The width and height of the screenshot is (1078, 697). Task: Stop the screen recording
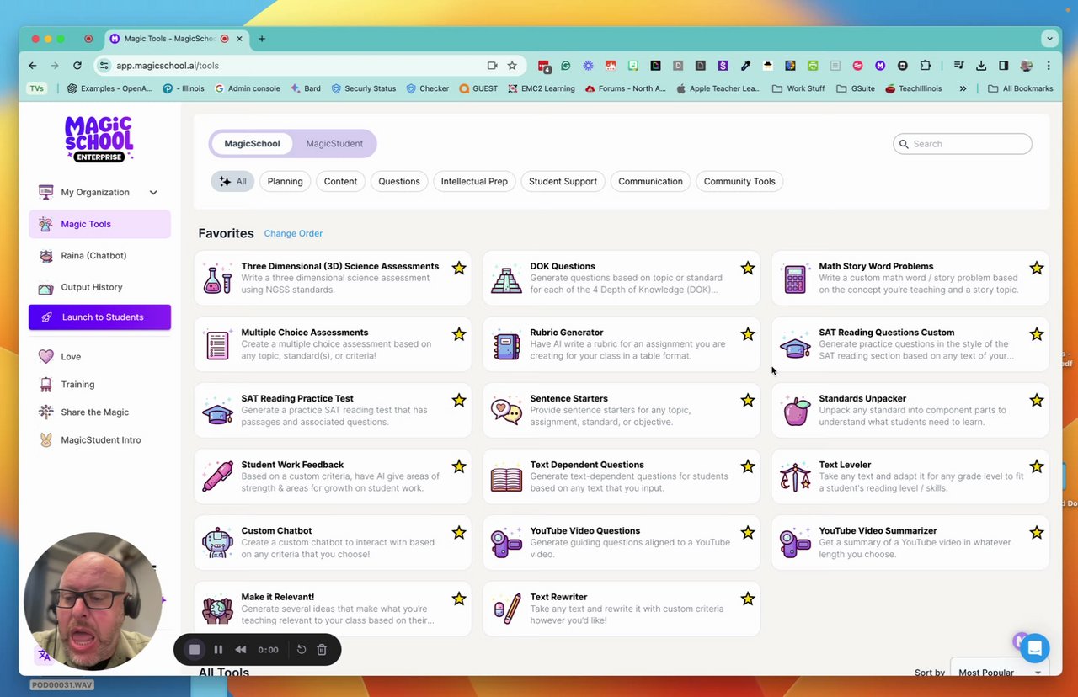pos(195,650)
